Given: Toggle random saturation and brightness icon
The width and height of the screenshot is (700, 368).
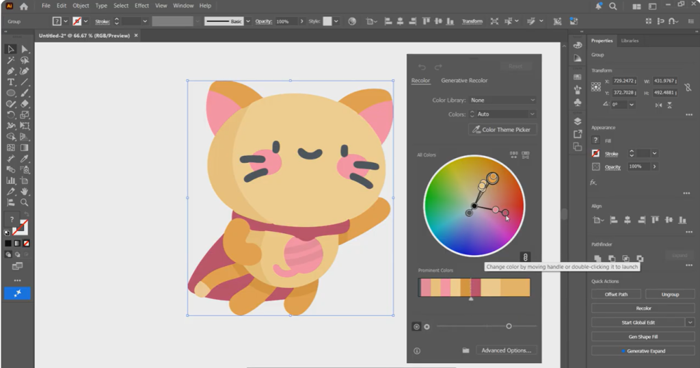Looking at the screenshot, I should [526, 155].
